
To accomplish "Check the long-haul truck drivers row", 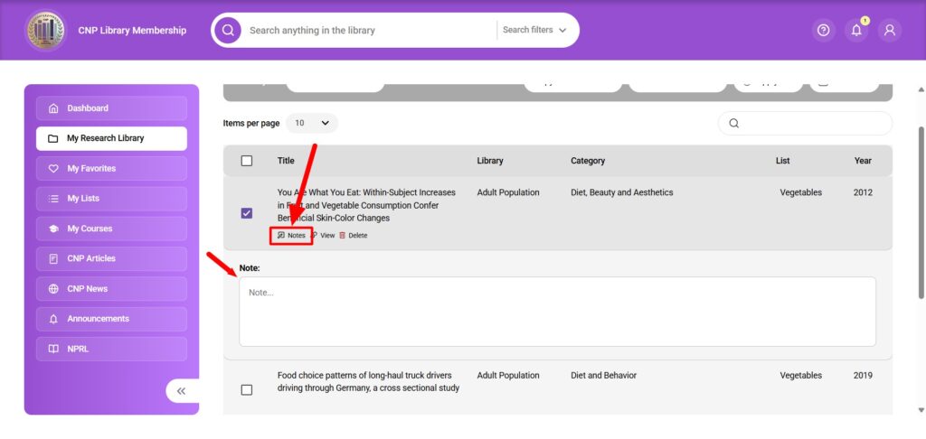I will pyautogui.click(x=247, y=389).
